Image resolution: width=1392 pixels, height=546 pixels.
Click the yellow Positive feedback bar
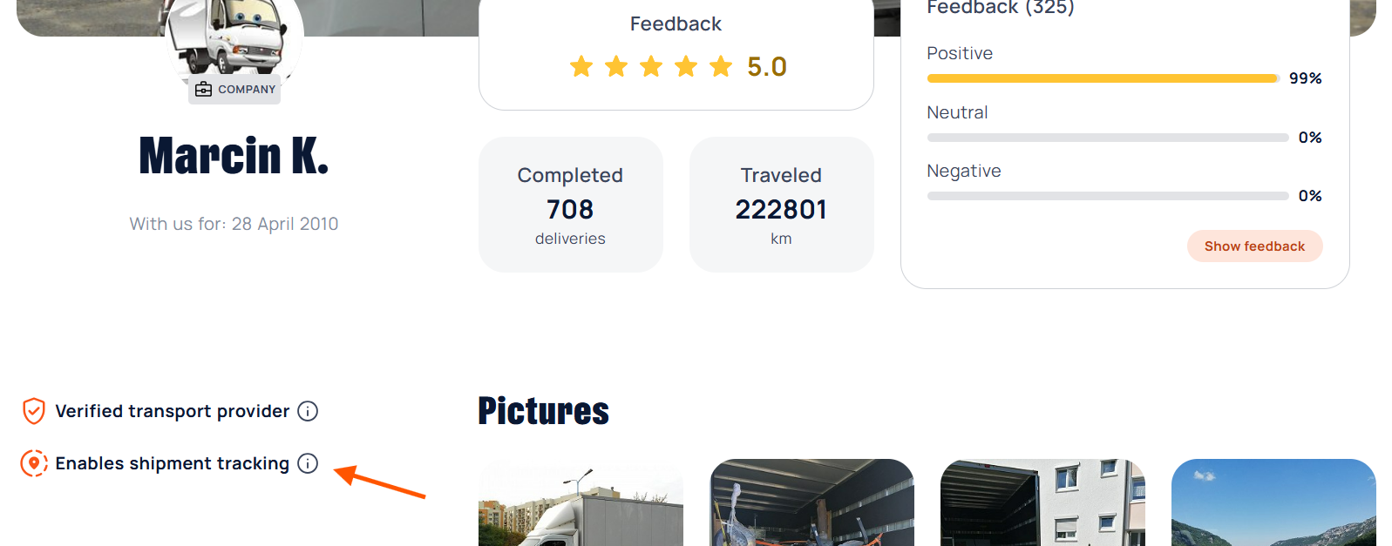pyautogui.click(x=1102, y=78)
